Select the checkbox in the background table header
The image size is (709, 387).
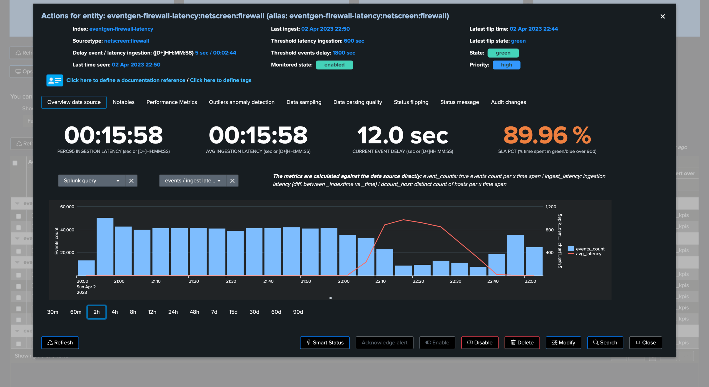tap(14, 163)
